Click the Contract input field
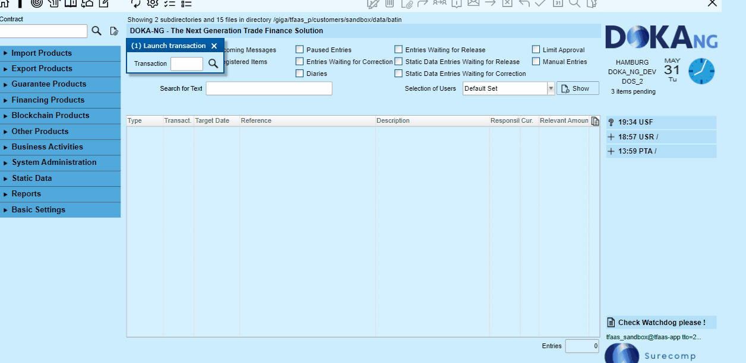The width and height of the screenshot is (746, 363). point(43,31)
